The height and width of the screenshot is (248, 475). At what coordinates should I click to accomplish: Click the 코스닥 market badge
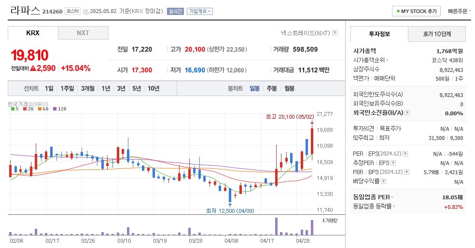(73, 11)
